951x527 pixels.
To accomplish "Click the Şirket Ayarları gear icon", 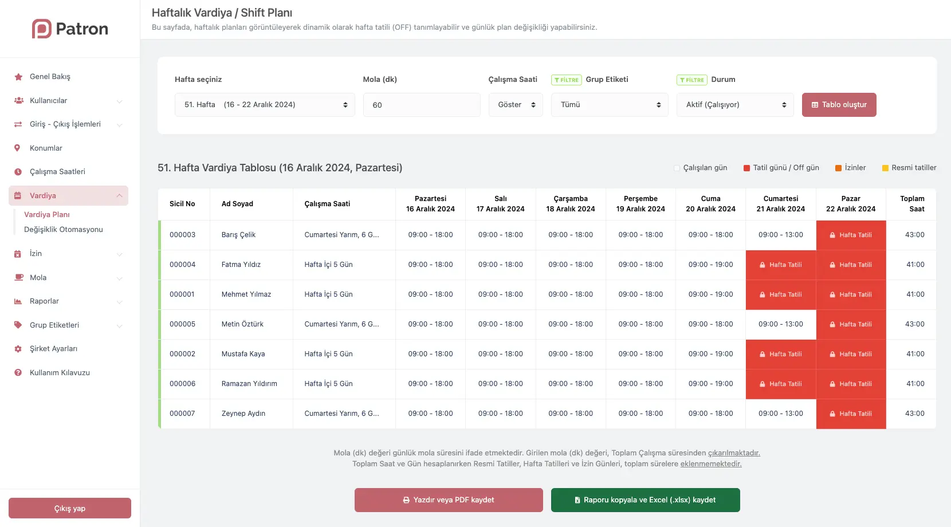I will [18, 349].
